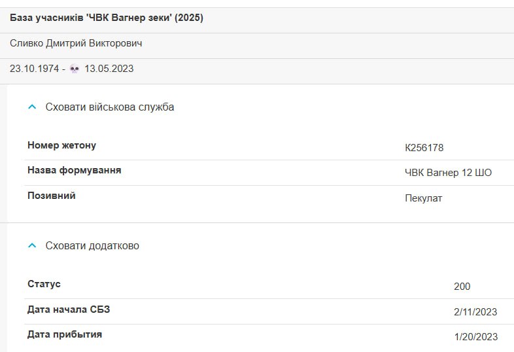Select the callsign value Пекулат
This screenshot has width=514, height=352.
coord(424,198)
